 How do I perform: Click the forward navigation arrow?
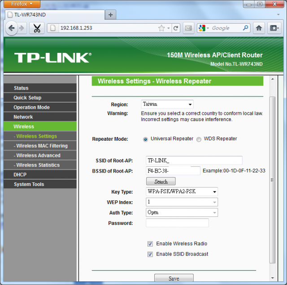coord(22,28)
